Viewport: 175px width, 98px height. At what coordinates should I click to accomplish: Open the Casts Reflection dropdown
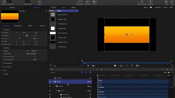pos(35,60)
